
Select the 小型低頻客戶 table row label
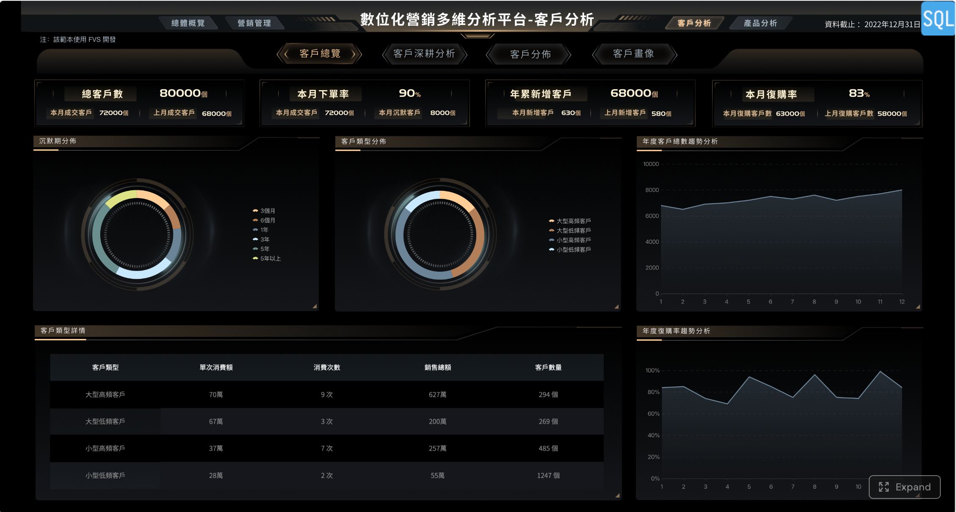[105, 475]
